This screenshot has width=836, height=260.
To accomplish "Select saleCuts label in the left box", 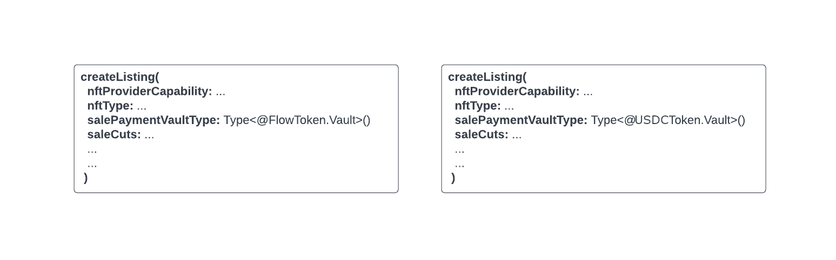I will pyautogui.click(x=114, y=135).
